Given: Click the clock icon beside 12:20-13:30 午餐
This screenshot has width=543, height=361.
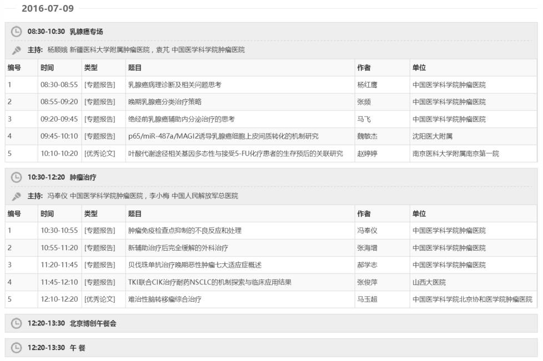Looking at the screenshot, I should pos(16,348).
